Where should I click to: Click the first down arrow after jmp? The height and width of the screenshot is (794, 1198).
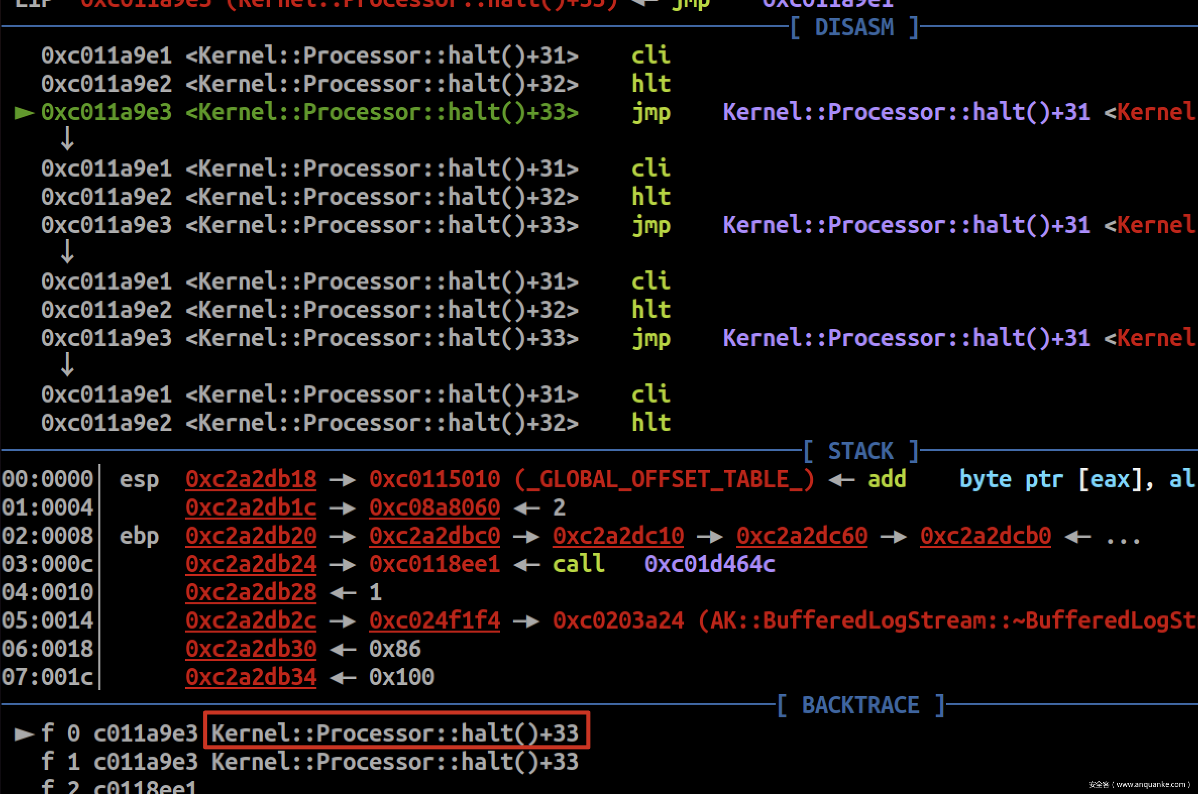click(68, 139)
